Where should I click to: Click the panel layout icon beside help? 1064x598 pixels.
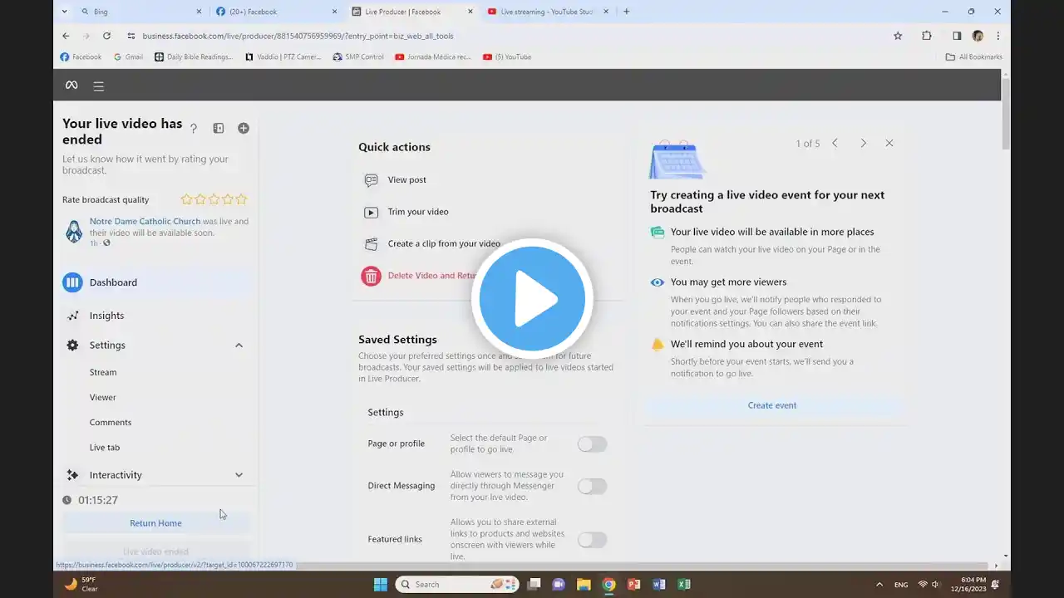coord(219,128)
